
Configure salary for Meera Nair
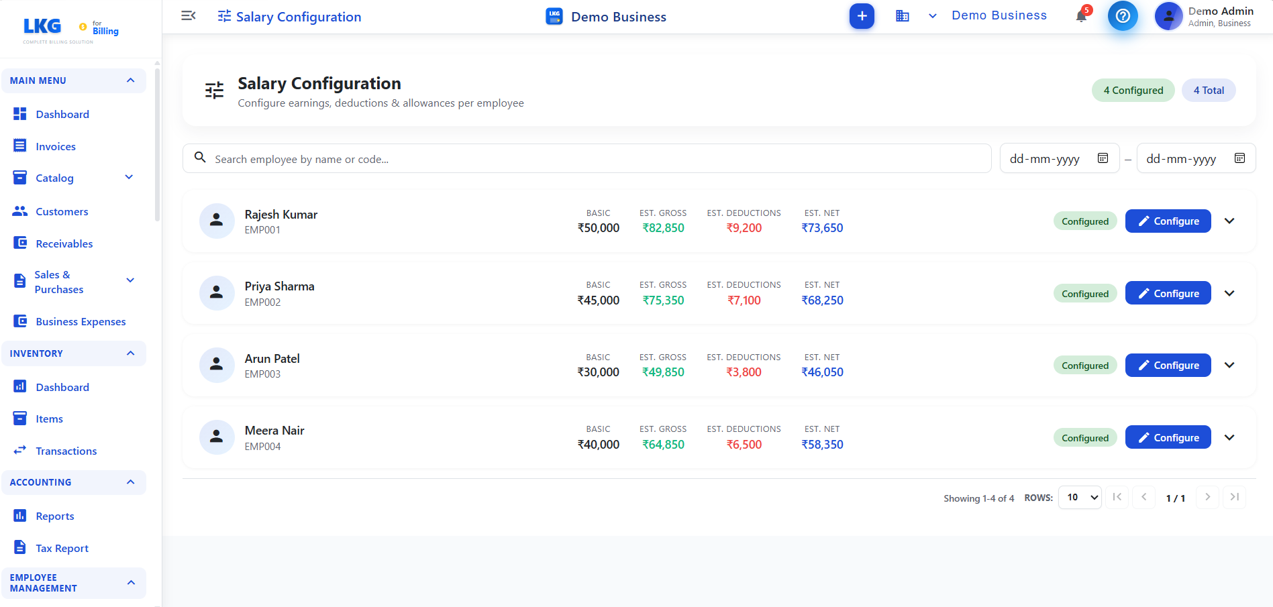pos(1168,437)
